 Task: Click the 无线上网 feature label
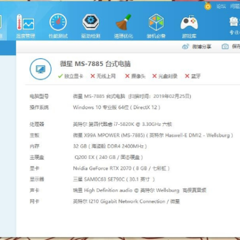click(106, 76)
